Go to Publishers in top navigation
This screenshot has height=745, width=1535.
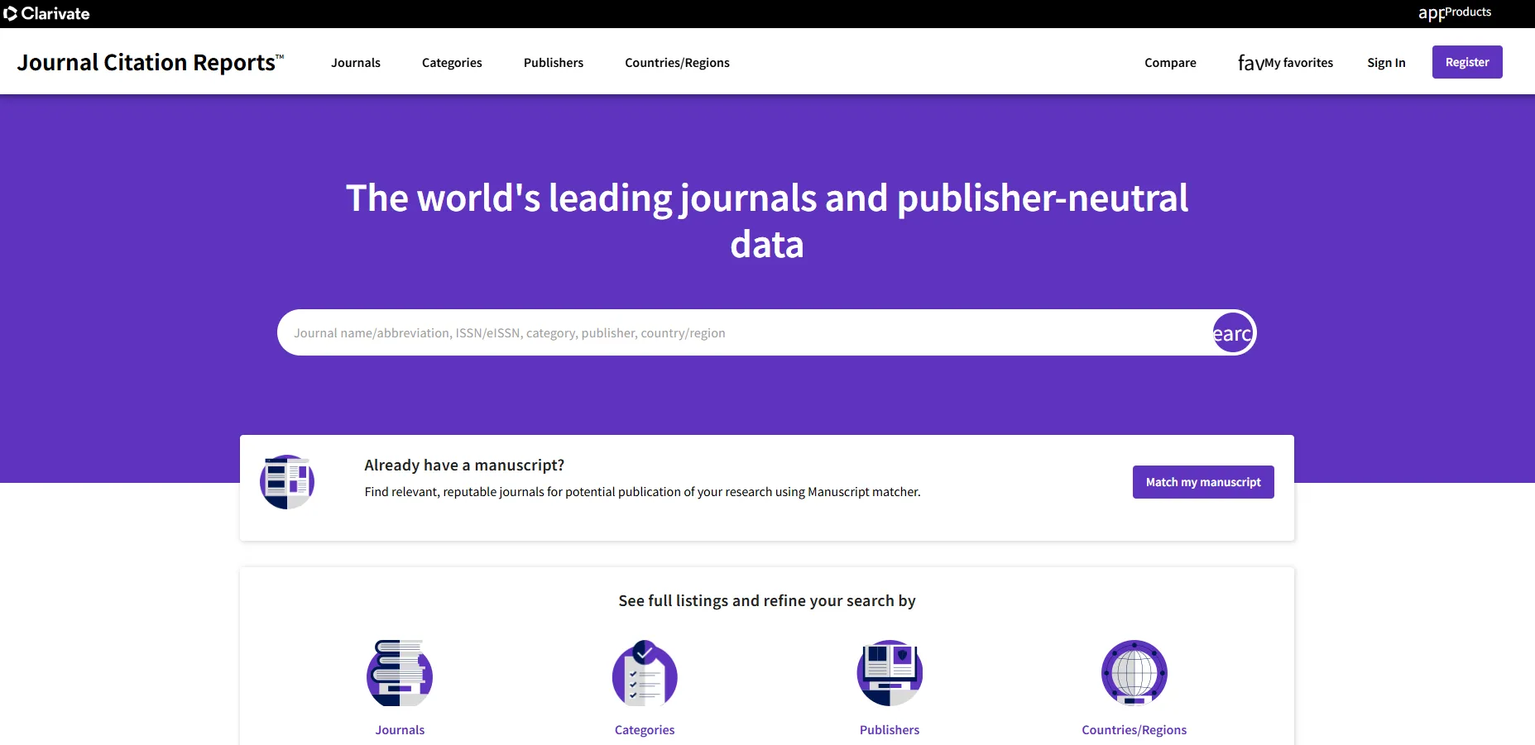(554, 63)
